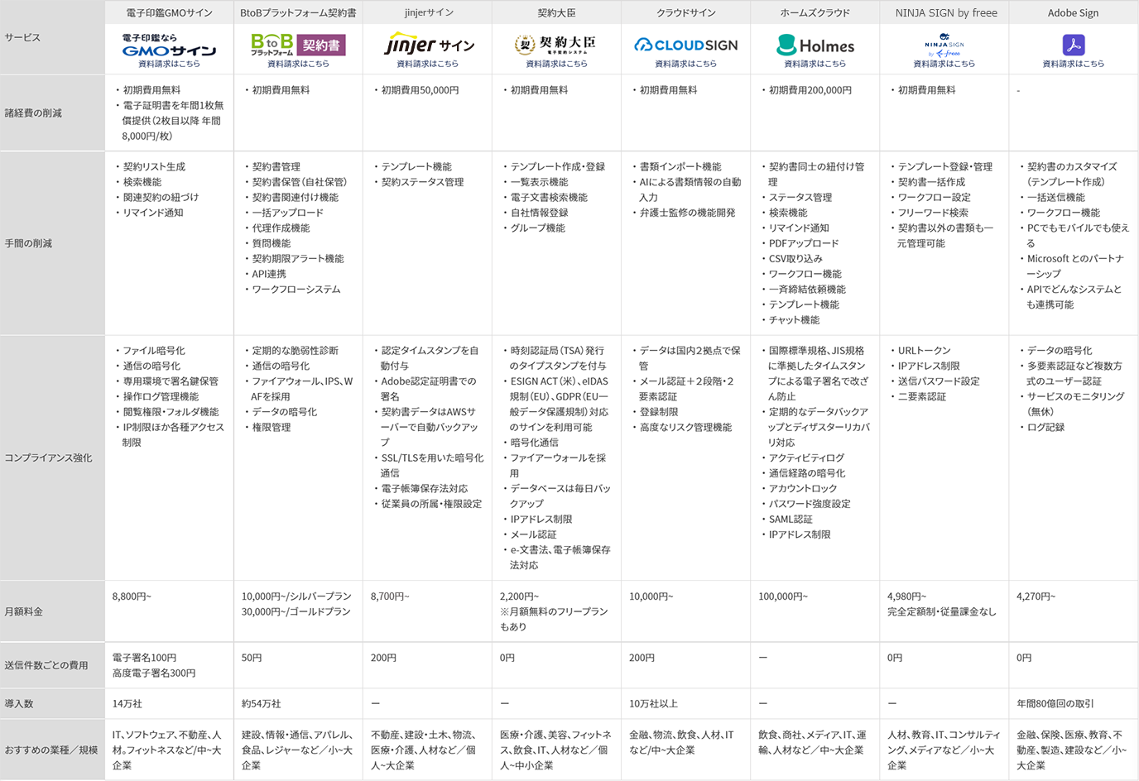Viewport: 1139px width, 781px height.
Task: Click the BtoBプラットフォーム契約書 logo
Action: pos(298,45)
